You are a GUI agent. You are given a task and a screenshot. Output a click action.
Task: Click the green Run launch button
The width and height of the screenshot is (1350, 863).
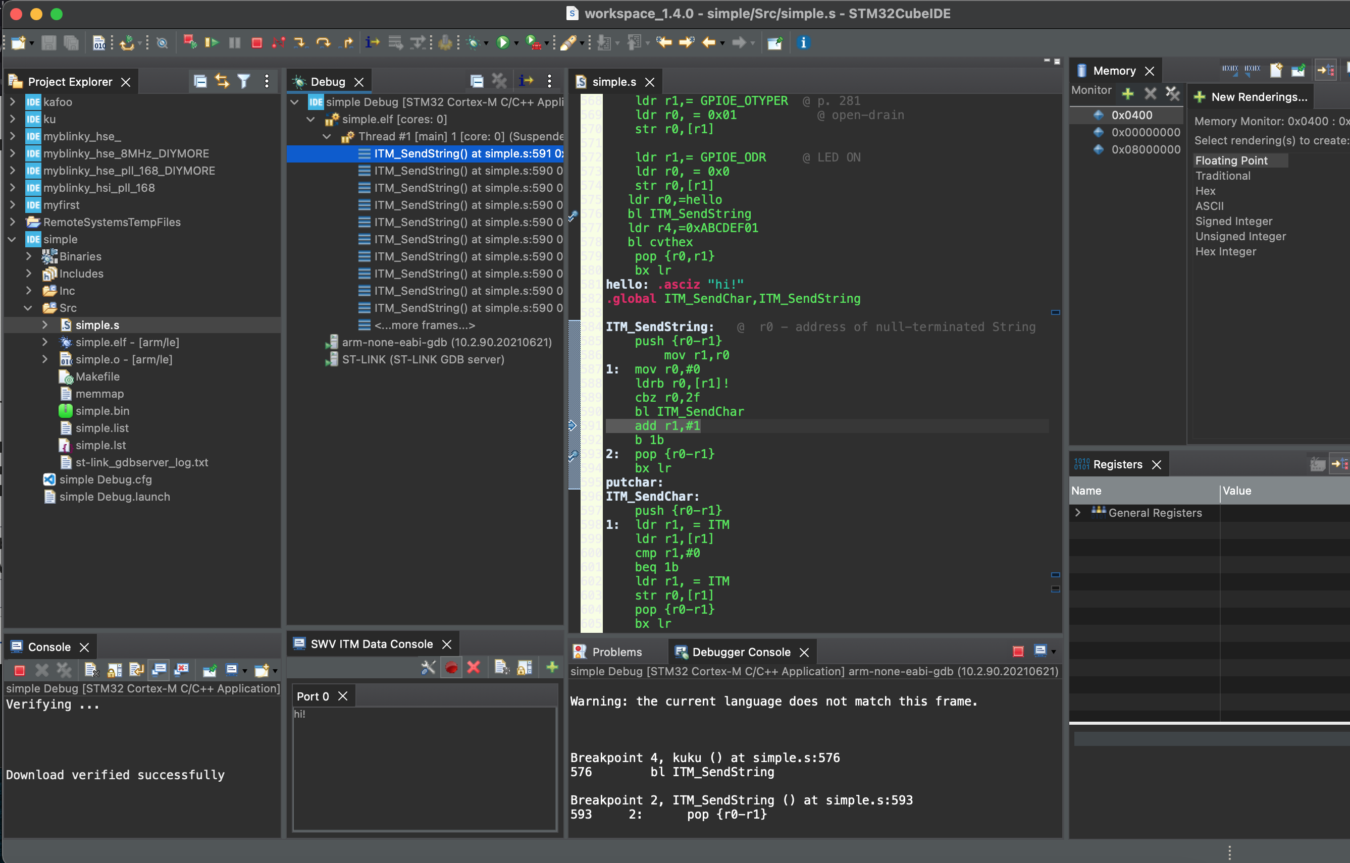[x=502, y=42]
